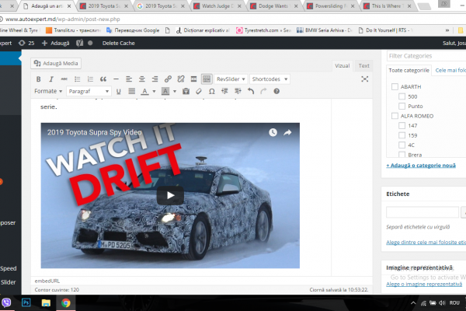The width and height of the screenshot is (466, 311).
Task: Open Photoshop from the taskbar
Action: click(26, 303)
